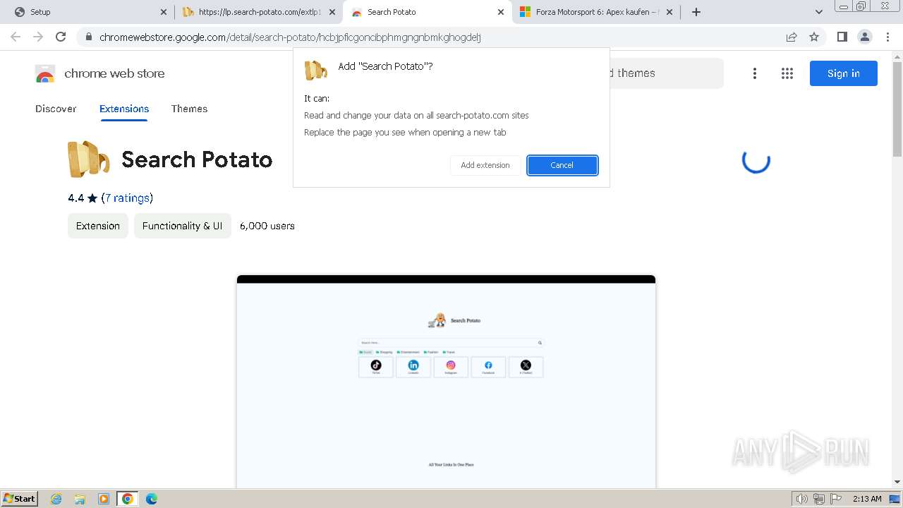
Task: Click the page vertical scrollbar thumb
Action: 897,108
